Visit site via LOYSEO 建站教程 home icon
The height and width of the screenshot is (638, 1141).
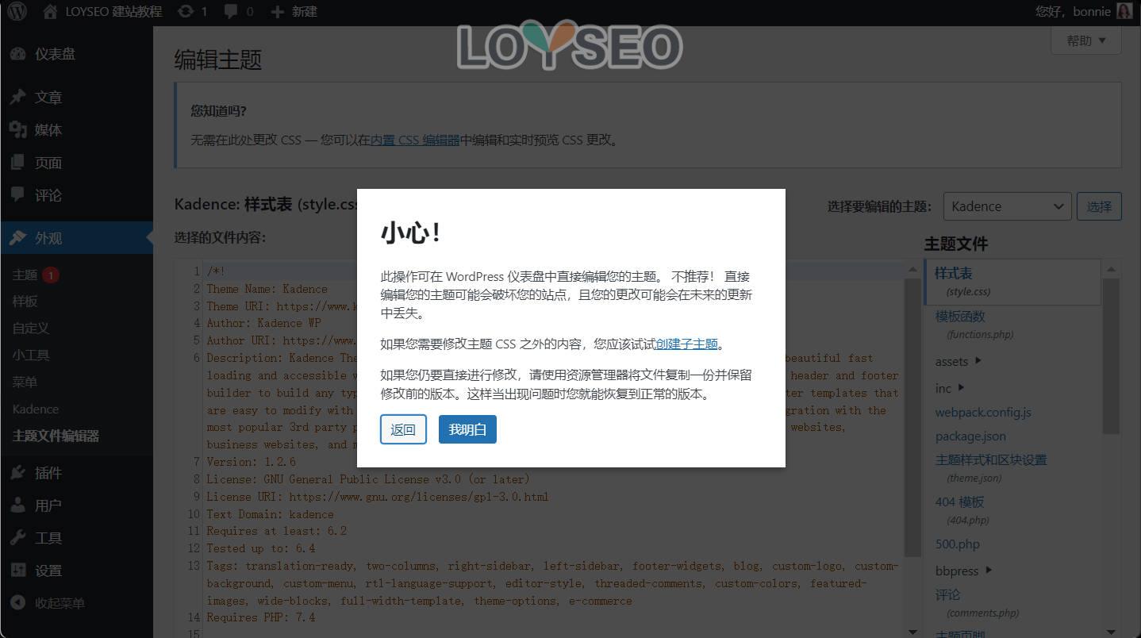pyautogui.click(x=50, y=11)
